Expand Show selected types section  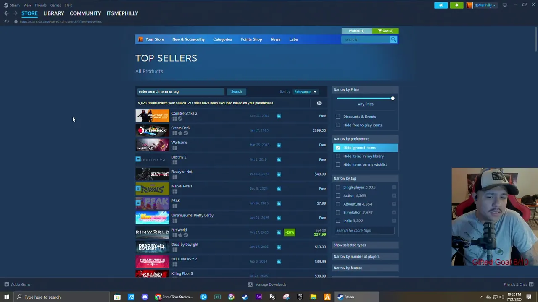[x=365, y=245]
